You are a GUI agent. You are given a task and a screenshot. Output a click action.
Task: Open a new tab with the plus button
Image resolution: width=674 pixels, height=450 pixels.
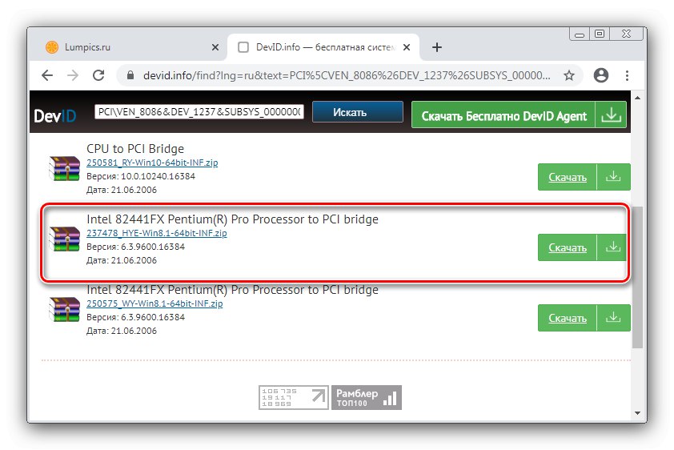pyautogui.click(x=437, y=47)
